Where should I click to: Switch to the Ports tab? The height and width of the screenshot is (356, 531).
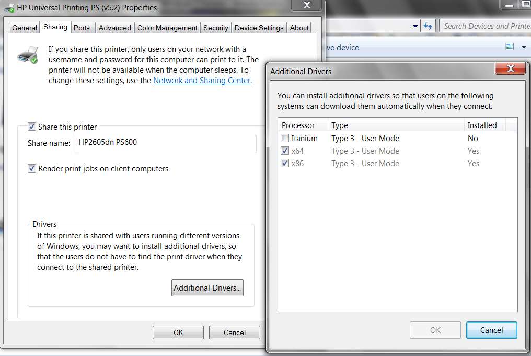coord(82,28)
